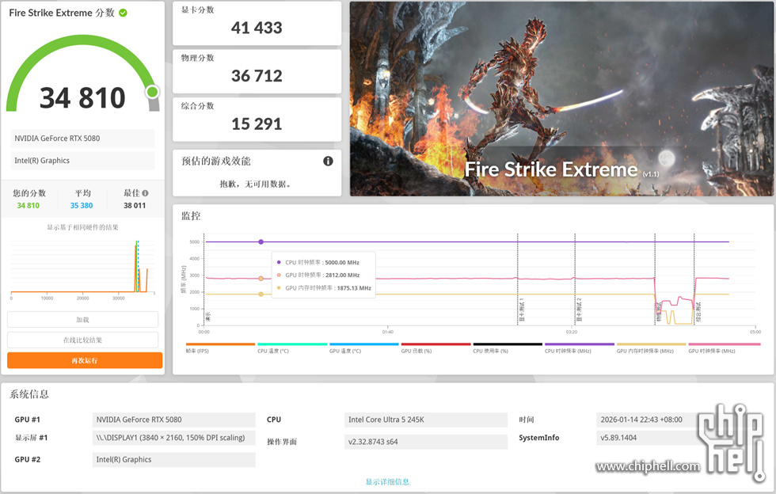Toggle GPU 内存时钟频率 (MHz) legend

coord(651,348)
